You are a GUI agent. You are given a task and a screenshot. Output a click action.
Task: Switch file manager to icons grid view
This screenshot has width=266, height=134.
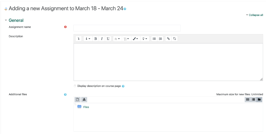point(248,100)
